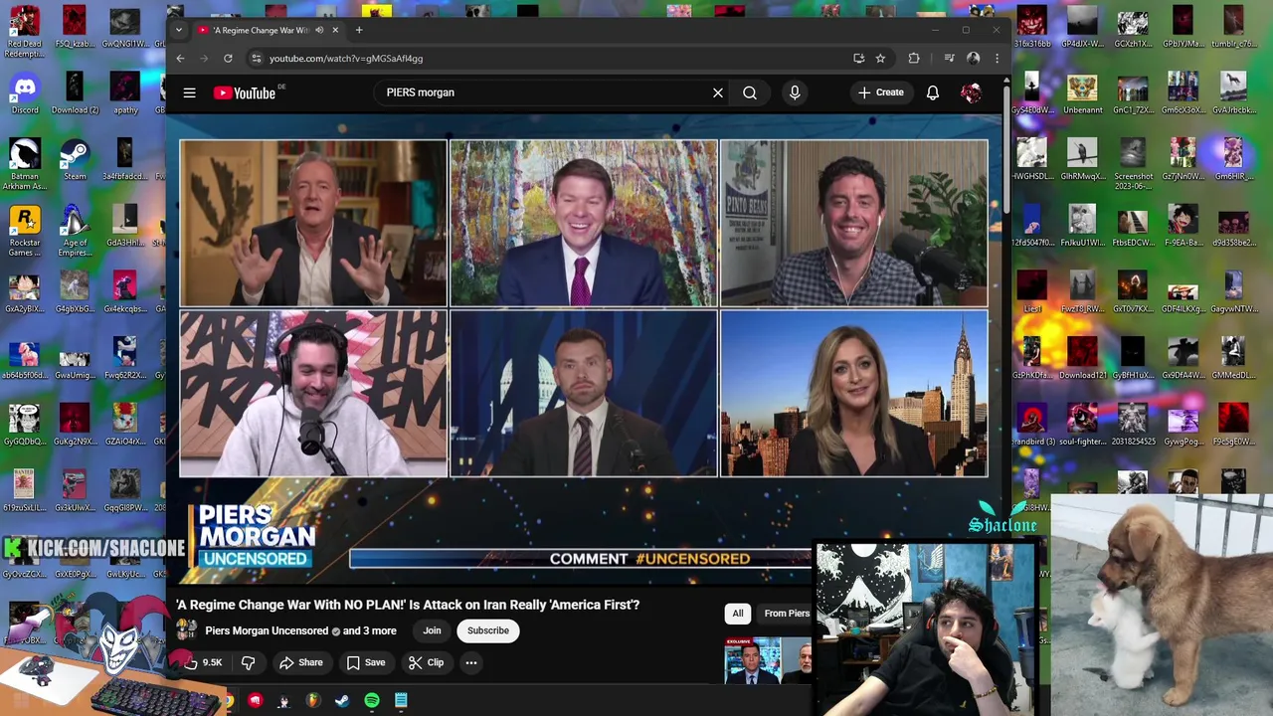Screen dimensions: 1273x716
Task: Open the media controls icon in toolbar
Action: click(x=949, y=59)
